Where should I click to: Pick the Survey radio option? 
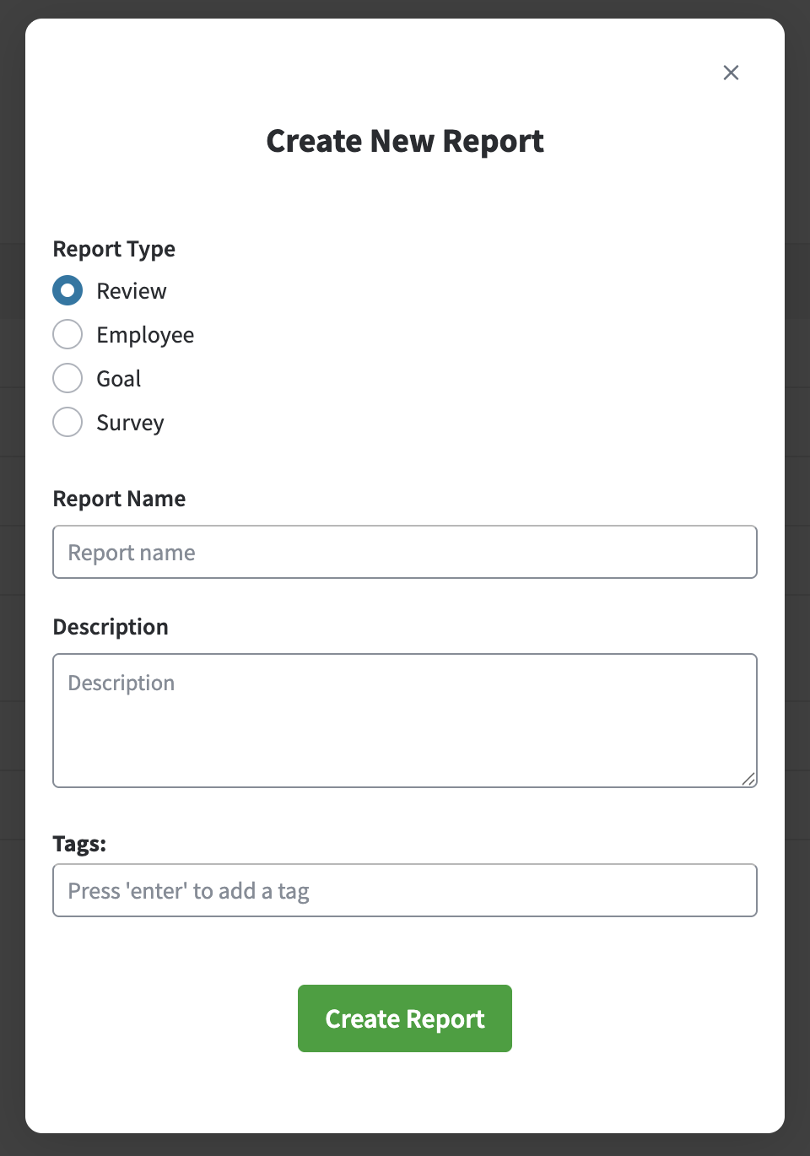[x=67, y=422]
